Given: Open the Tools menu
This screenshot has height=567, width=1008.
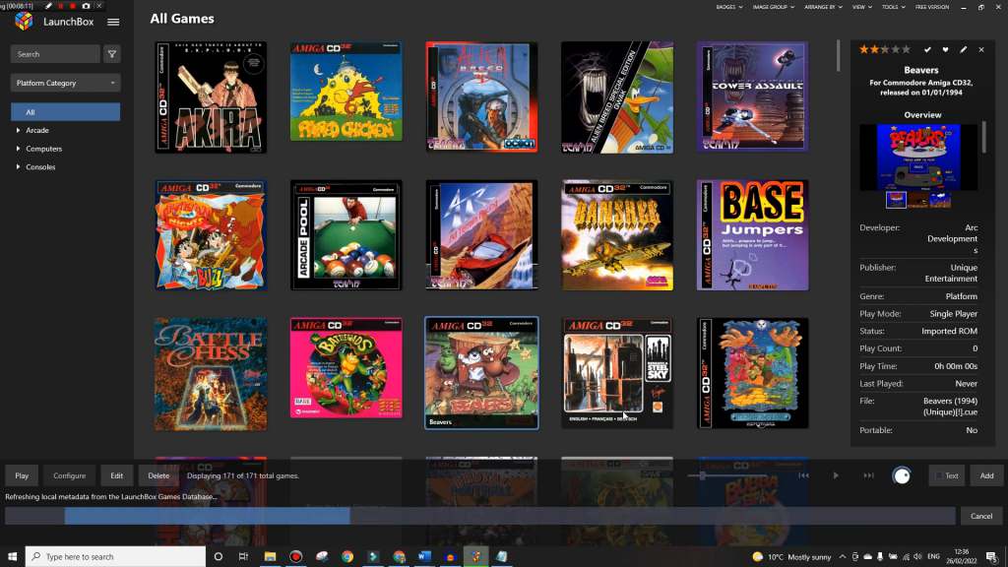Looking at the screenshot, I should 893,7.
